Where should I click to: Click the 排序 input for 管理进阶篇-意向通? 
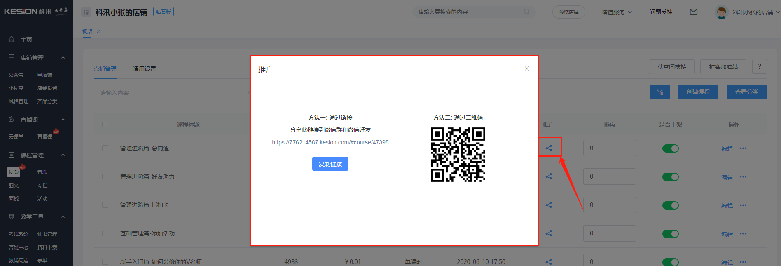[610, 148]
